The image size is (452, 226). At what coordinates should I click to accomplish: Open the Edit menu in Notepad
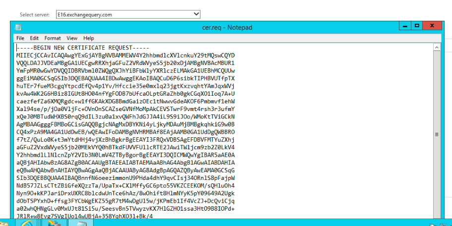coord(34,38)
